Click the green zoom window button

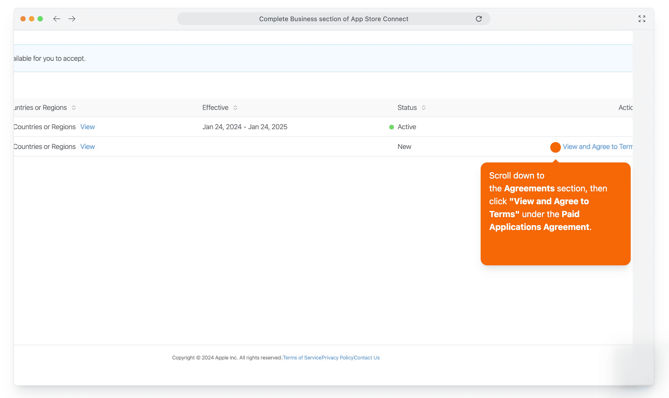tap(40, 19)
